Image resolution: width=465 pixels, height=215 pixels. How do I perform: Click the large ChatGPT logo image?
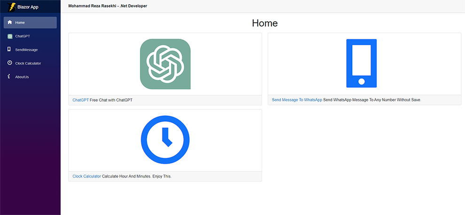click(165, 64)
